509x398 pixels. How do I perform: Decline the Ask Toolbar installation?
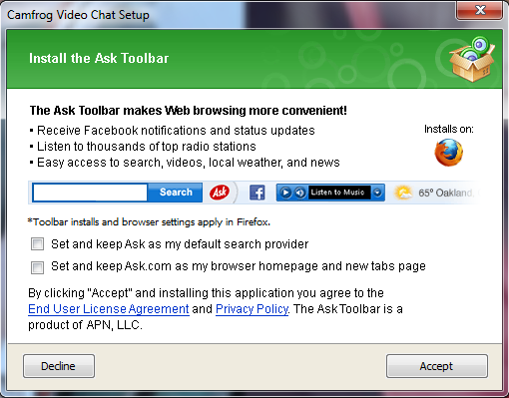(x=59, y=366)
